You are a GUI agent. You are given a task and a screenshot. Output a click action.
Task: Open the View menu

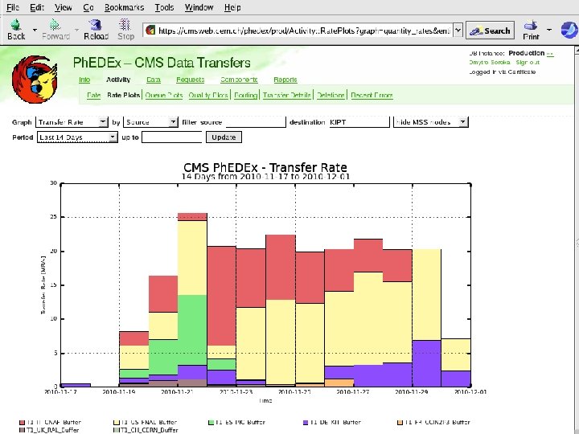(64, 7)
